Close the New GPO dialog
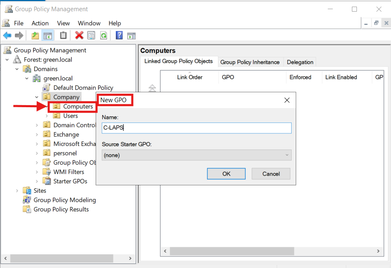This screenshot has width=391, height=268. coord(287,100)
